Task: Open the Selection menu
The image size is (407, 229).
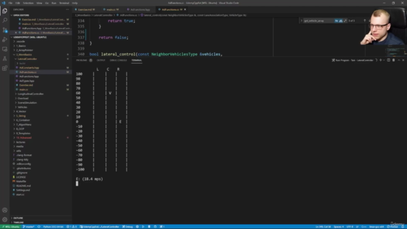Action: pos(28,3)
